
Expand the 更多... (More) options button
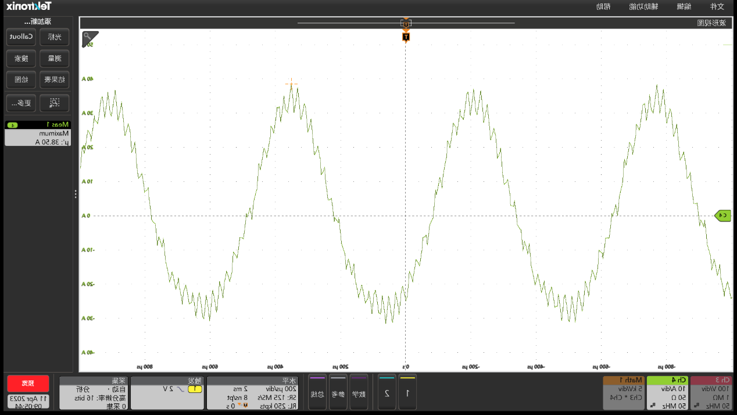(22, 103)
